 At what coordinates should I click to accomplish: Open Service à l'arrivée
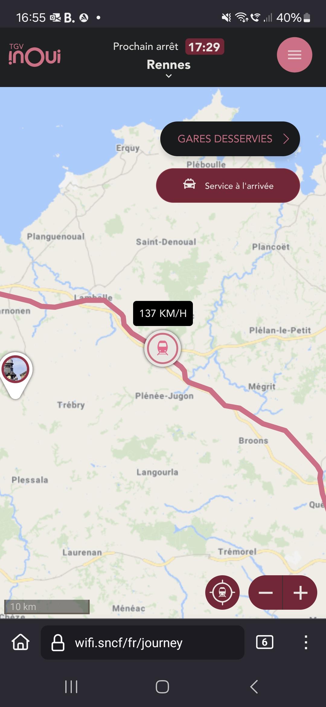coord(228,186)
